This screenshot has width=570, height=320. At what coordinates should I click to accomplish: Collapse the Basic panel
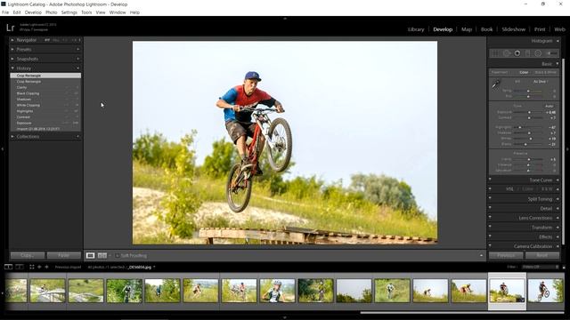pyautogui.click(x=558, y=63)
